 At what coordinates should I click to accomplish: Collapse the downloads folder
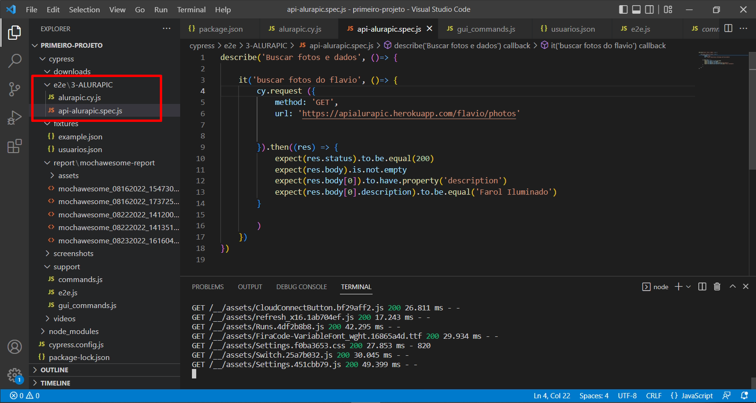[104, 71]
